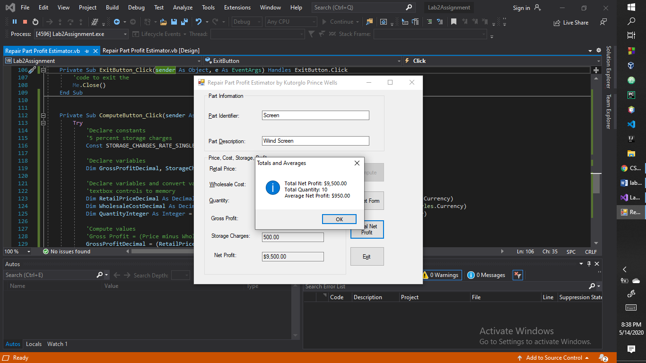
Task: Click the Net Profit field showing $9,500.00
Action: [x=293, y=257]
